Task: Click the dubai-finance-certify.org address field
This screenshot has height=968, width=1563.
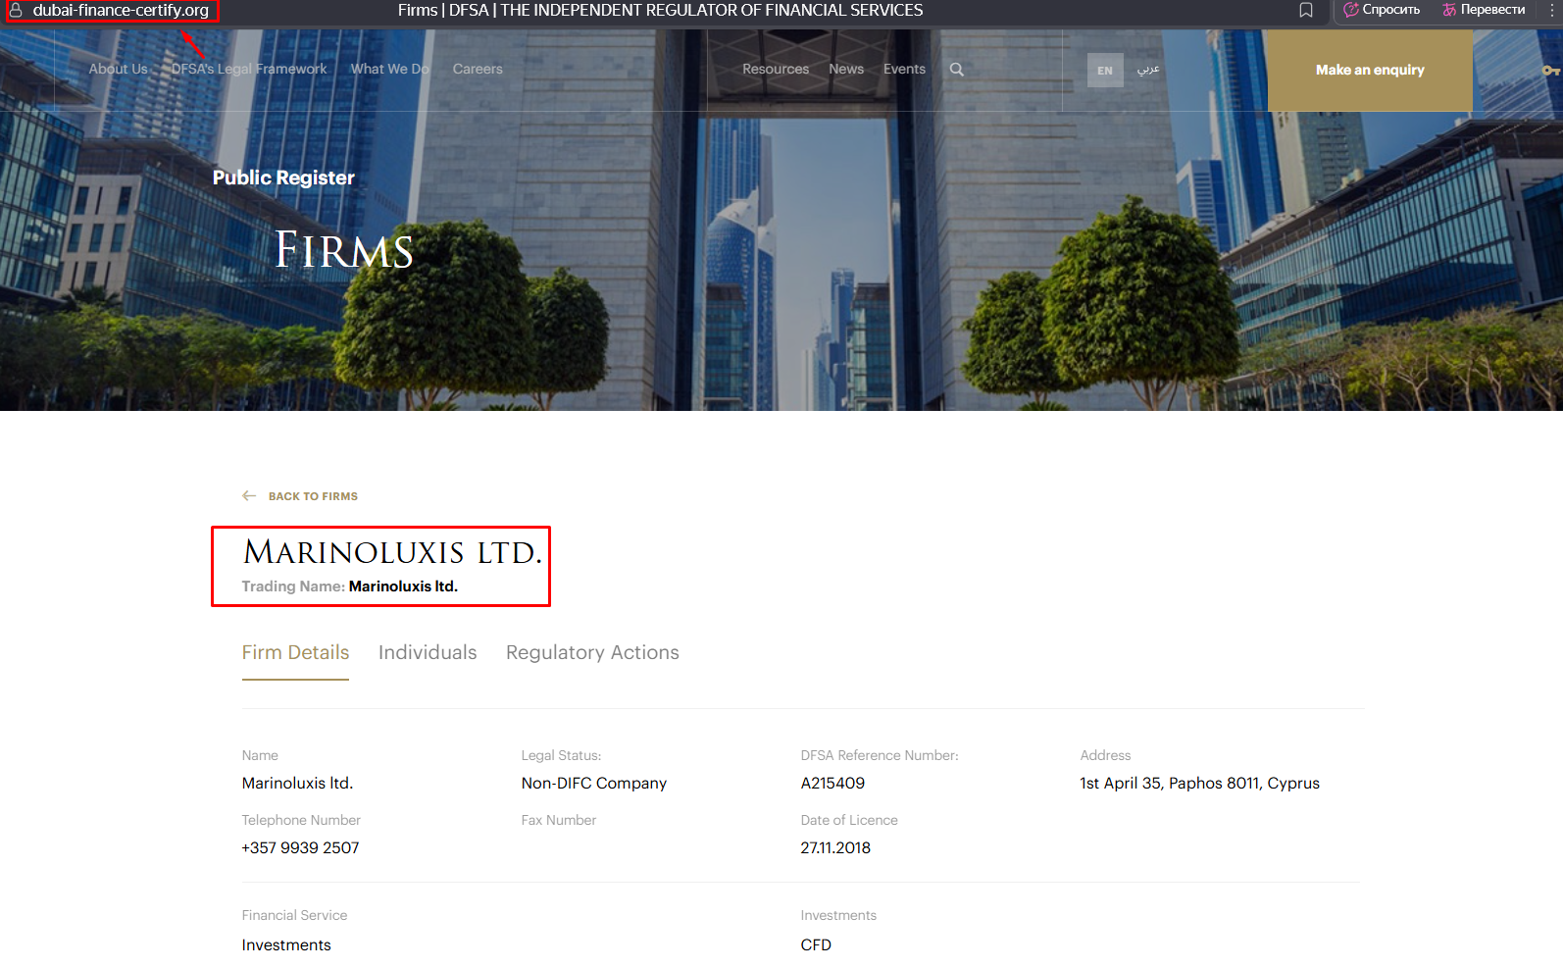Action: (x=121, y=10)
